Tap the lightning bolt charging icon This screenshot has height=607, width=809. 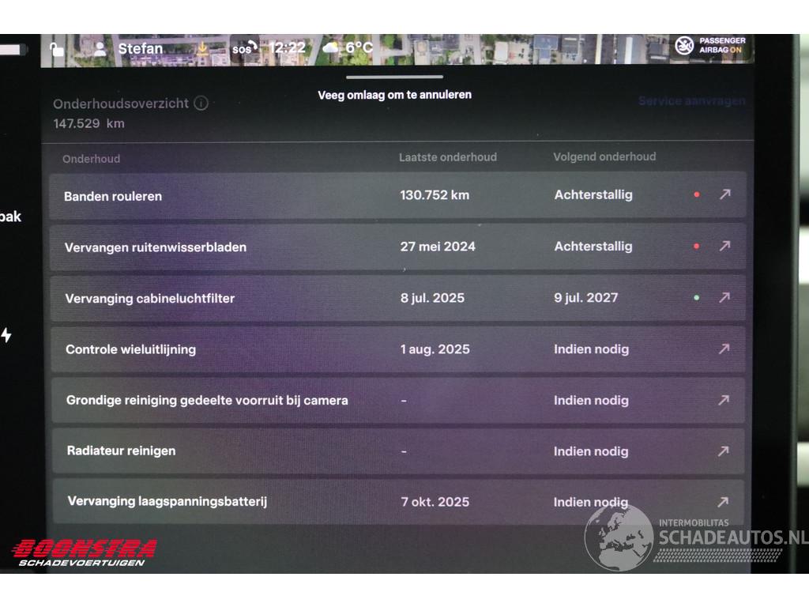[6, 335]
